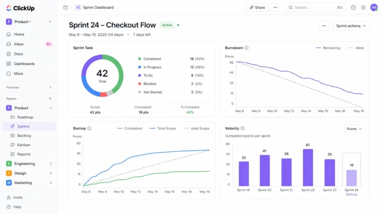This screenshot has width=381, height=214.
Task: Click the Marketing space avatar
Action: tap(9, 182)
